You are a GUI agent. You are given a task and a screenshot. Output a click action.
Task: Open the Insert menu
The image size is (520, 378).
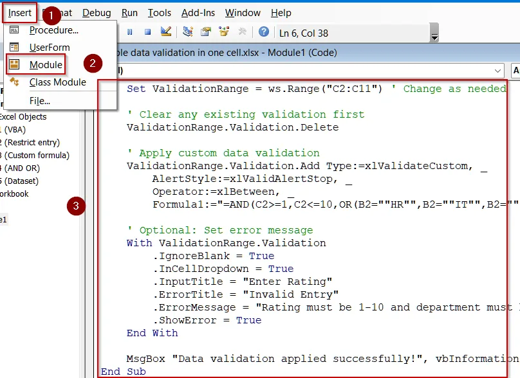pyautogui.click(x=19, y=13)
